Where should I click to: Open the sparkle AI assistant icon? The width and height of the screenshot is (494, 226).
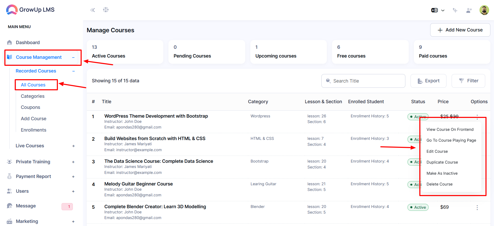[455, 10]
